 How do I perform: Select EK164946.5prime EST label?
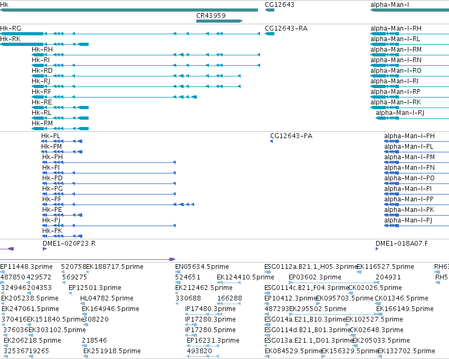coord(110,309)
